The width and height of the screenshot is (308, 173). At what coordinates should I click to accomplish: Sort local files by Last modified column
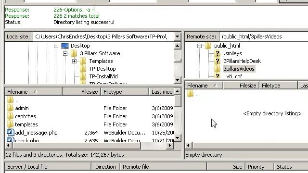point(162,92)
